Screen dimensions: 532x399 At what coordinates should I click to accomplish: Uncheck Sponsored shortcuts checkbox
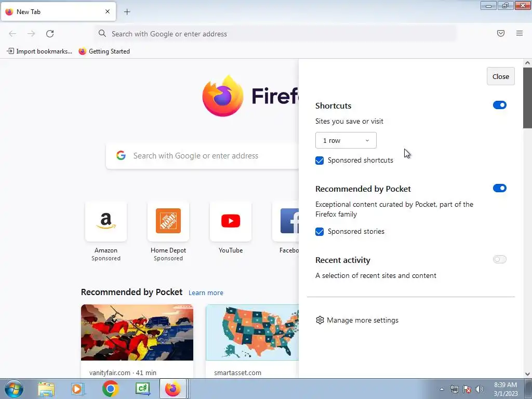point(320,161)
